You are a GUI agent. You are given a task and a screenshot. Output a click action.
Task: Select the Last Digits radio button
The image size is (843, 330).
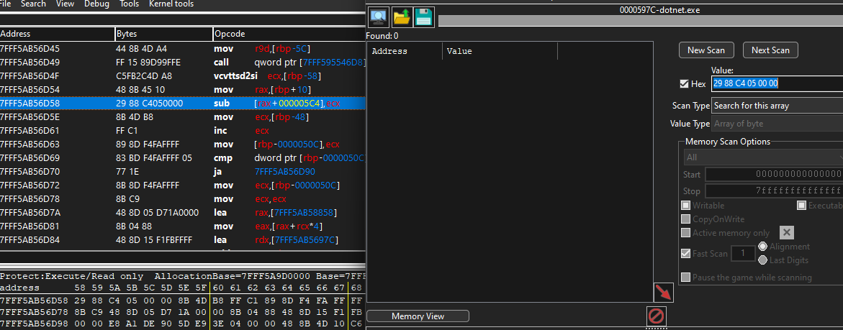pos(763,260)
